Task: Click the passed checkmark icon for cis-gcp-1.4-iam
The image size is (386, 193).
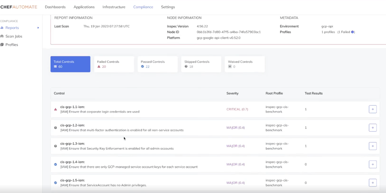Action: [56, 164]
